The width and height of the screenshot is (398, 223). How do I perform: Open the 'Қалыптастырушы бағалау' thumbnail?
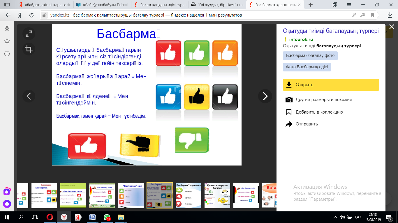[x=217, y=195]
